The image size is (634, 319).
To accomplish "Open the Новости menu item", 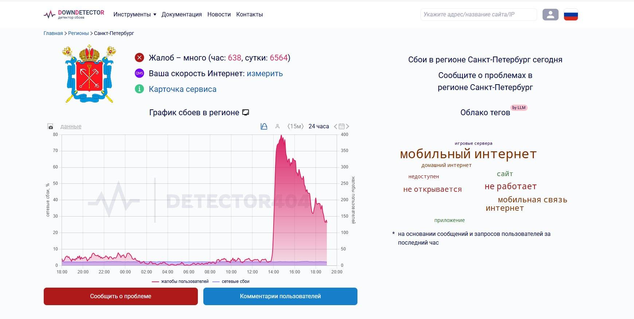I will [x=219, y=15].
